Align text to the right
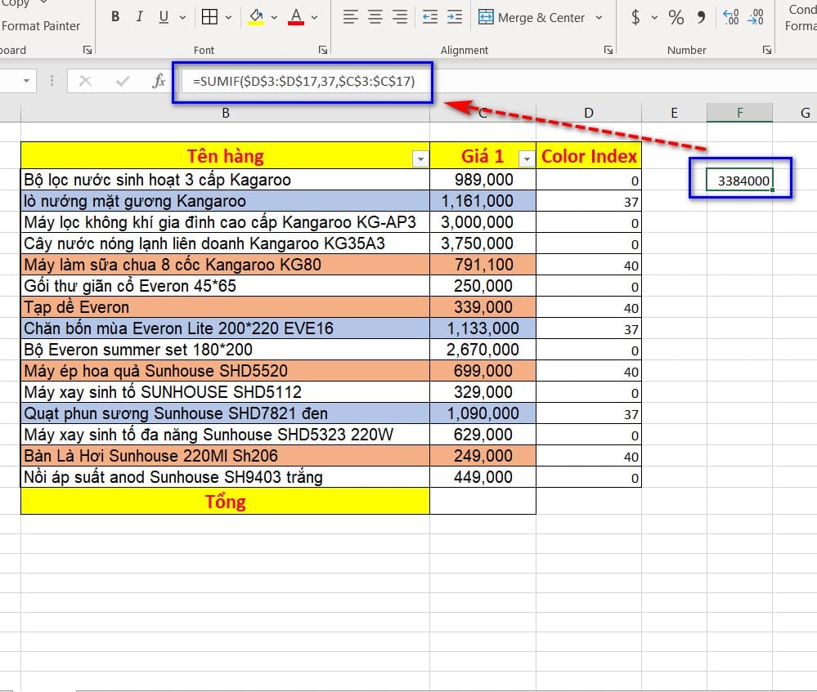Viewport: 817px width, 692px height. coord(400,17)
